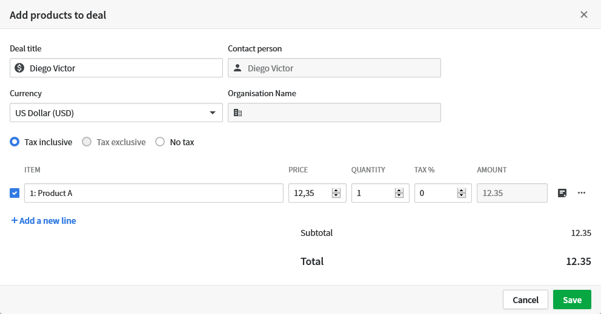Choose the Tax exclusive radio option
This screenshot has height=314, width=601.
click(87, 142)
